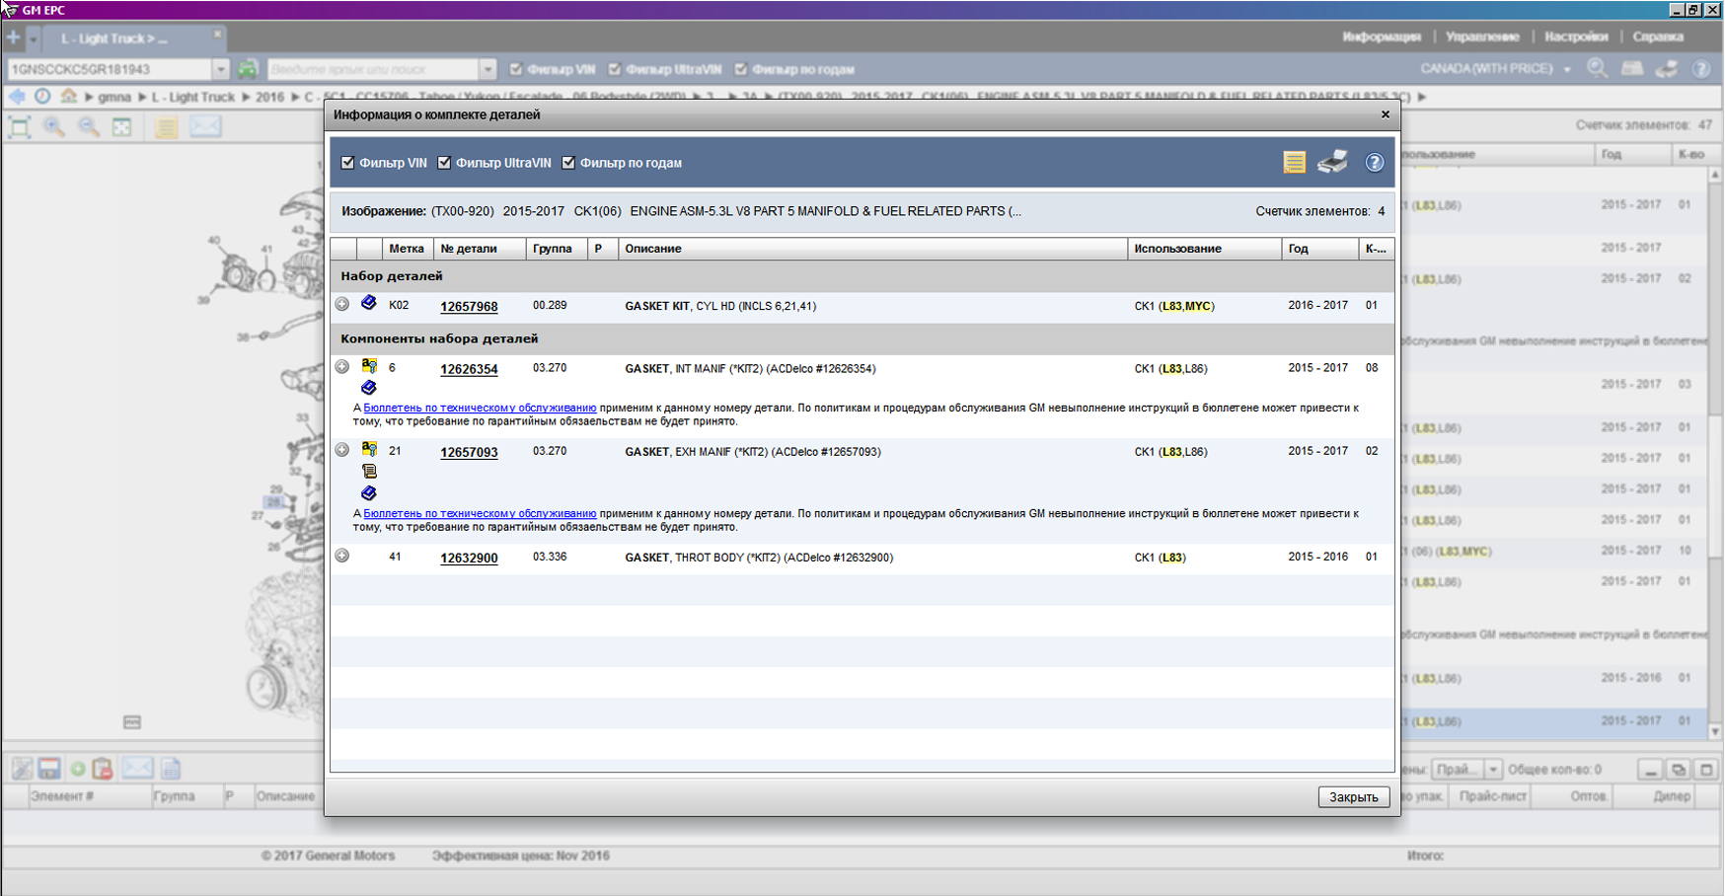Toggle Фильтр UltraVIN checkbox in the dialog
This screenshot has width=1725, height=896.
click(x=444, y=163)
